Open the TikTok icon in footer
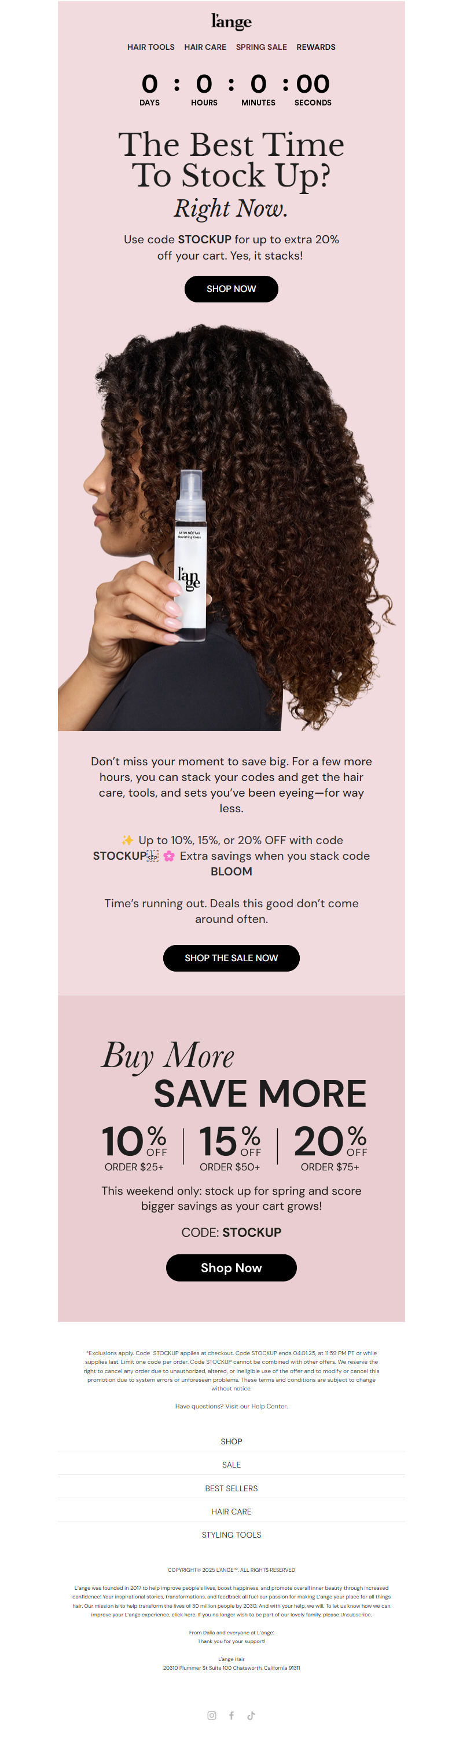Viewport: 463px width, 1763px height. click(x=251, y=1715)
